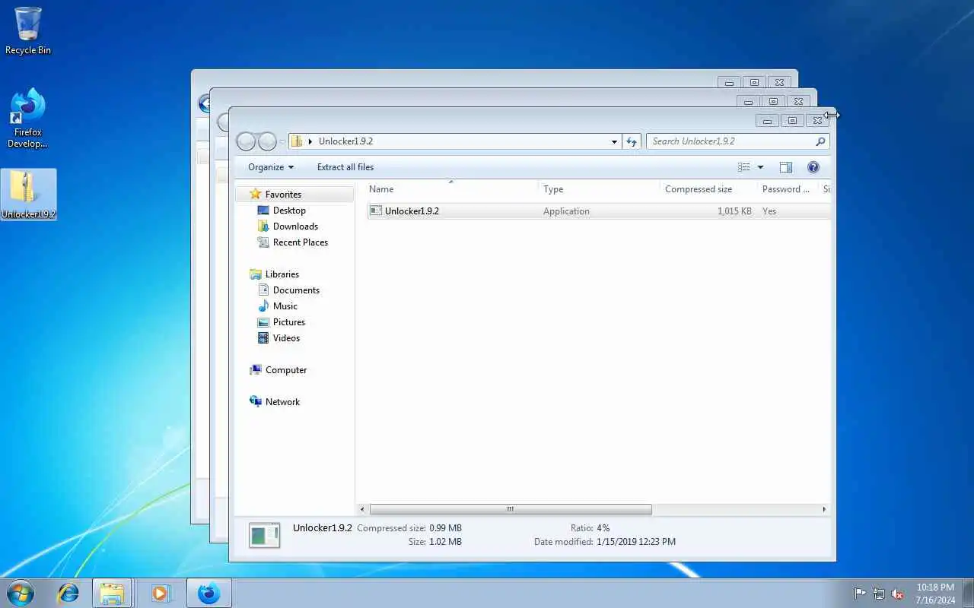Click the network status icon in the tray
Viewport: 974px width, 608px height.
point(879,594)
